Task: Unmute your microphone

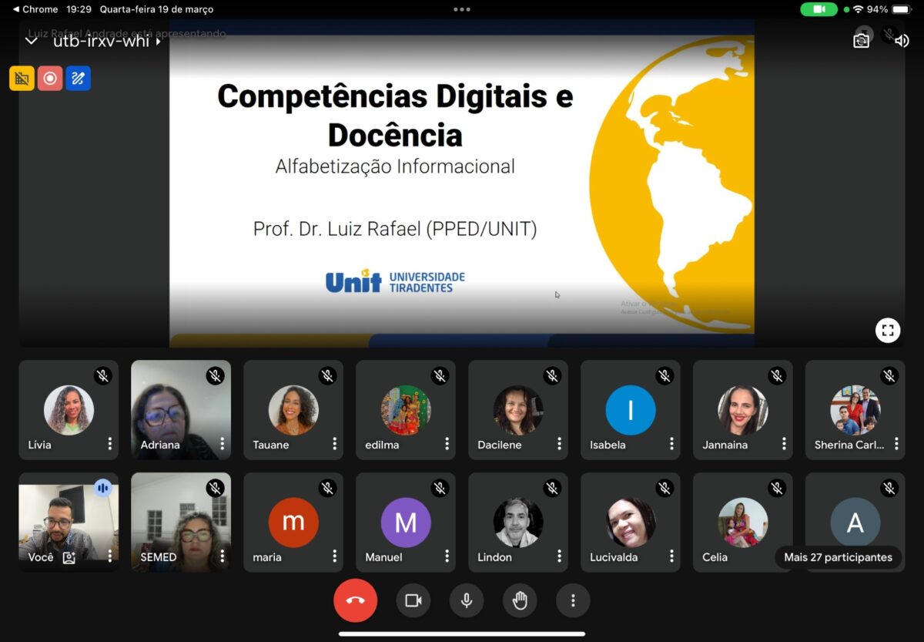Action: click(467, 600)
